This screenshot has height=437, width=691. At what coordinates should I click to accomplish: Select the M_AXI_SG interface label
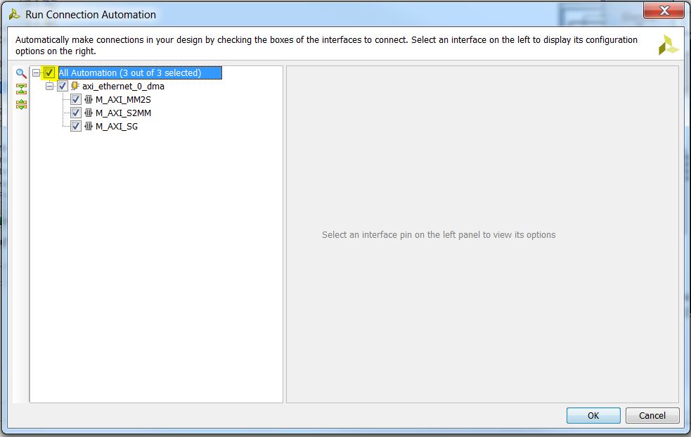tap(117, 126)
